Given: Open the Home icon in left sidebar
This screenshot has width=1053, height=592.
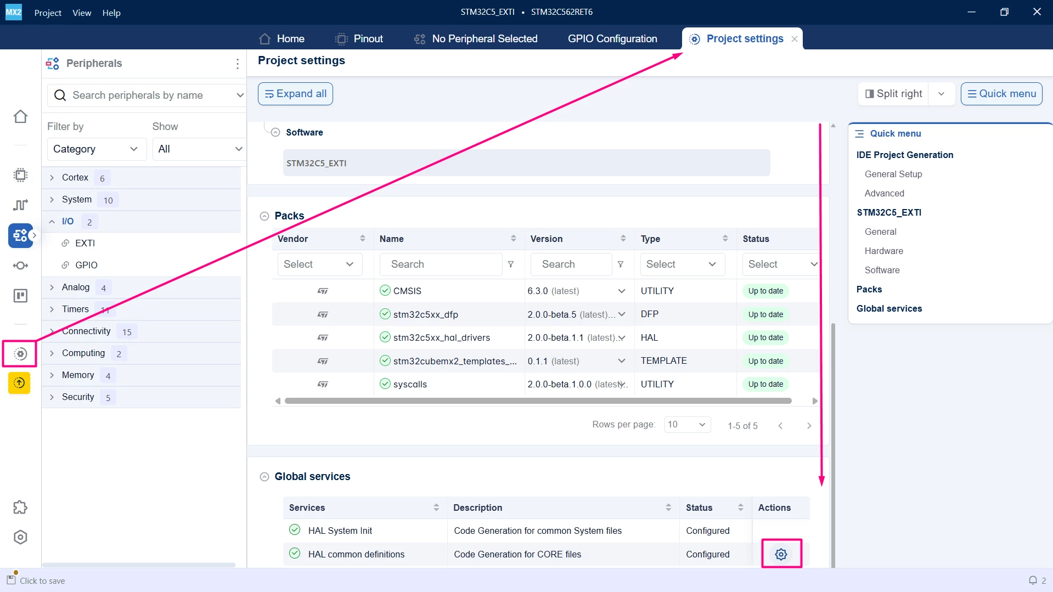Looking at the screenshot, I should pyautogui.click(x=20, y=117).
